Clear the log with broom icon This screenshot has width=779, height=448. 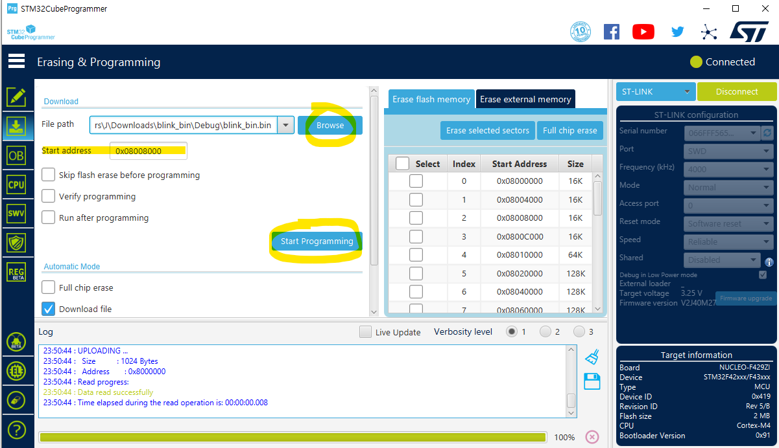click(x=592, y=357)
